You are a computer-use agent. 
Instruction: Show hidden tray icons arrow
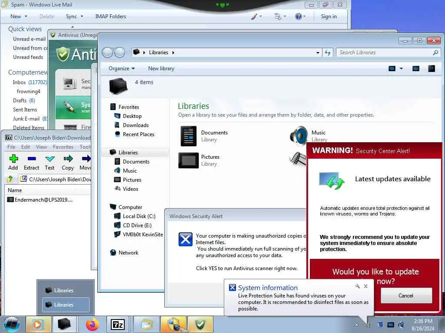tap(356, 325)
